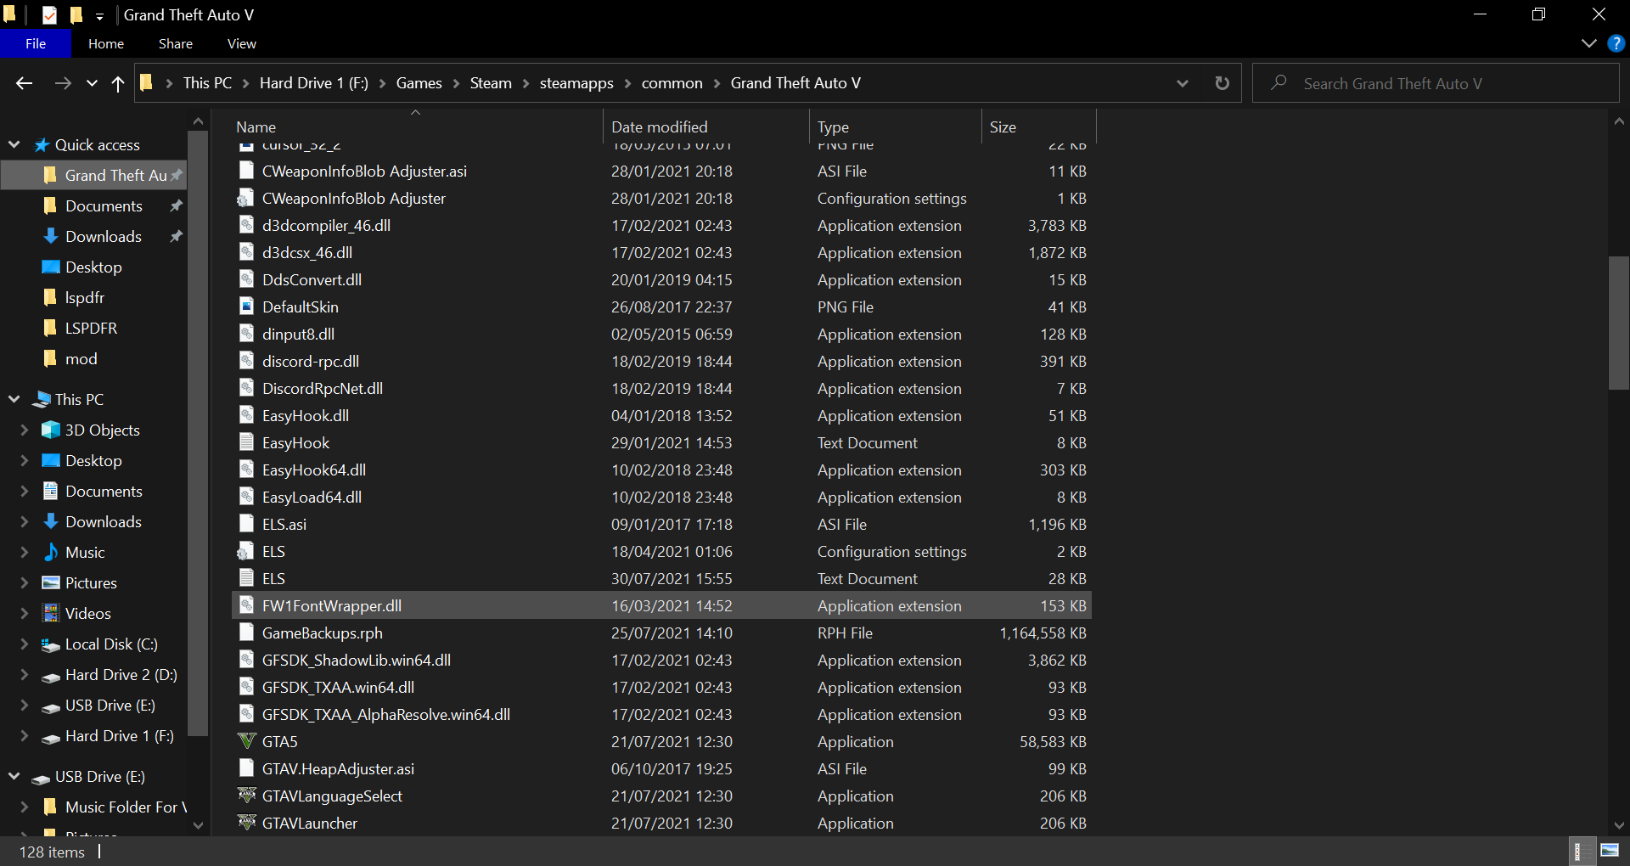This screenshot has width=1630, height=866.
Task: Switch to details view in status bar
Action: click(x=1579, y=851)
